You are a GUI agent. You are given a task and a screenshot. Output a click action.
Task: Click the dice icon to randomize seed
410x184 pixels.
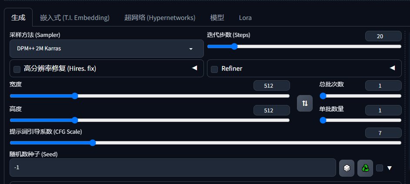click(347, 168)
